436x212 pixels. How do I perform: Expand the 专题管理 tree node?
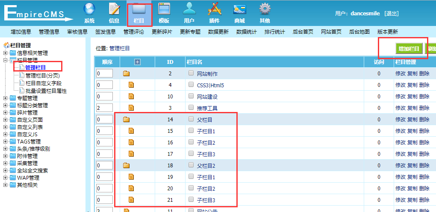pos(6,98)
